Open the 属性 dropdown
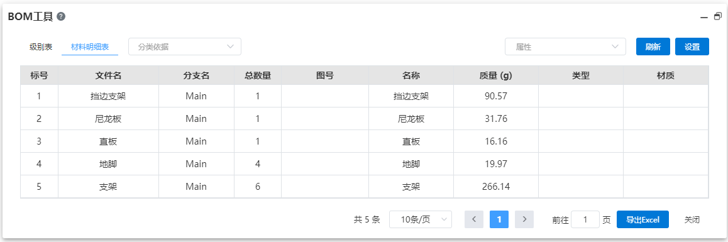The width and height of the screenshot is (728, 242). point(566,47)
